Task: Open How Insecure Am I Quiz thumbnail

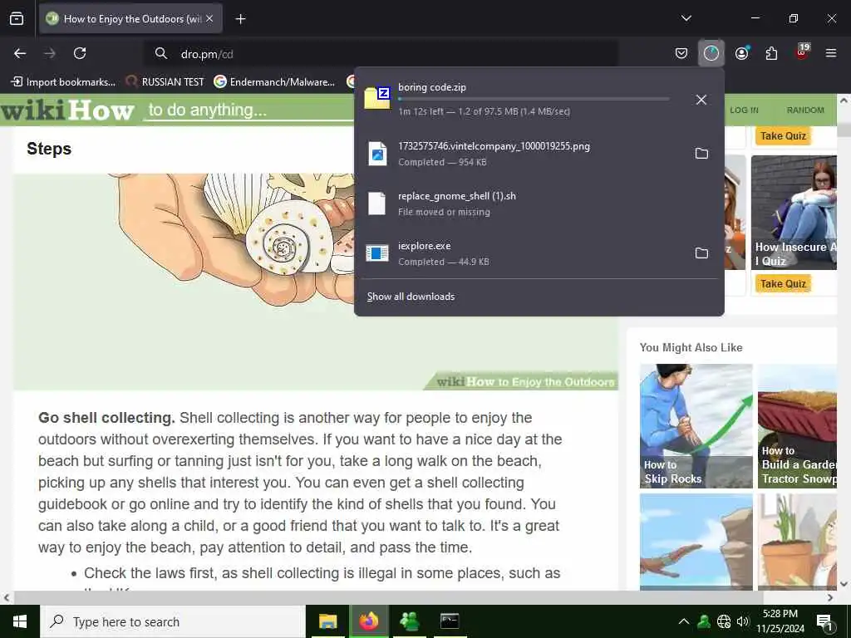Action: pos(794,212)
